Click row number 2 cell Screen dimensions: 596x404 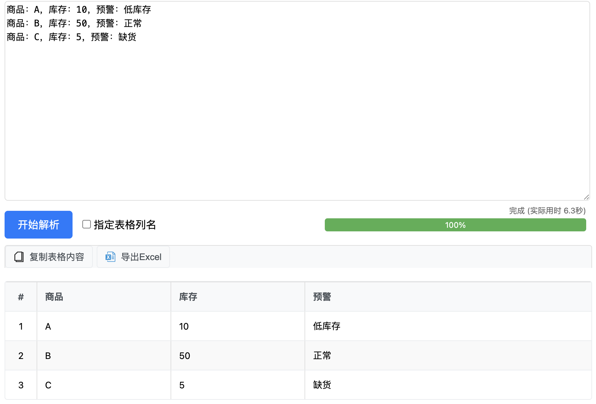click(x=21, y=355)
